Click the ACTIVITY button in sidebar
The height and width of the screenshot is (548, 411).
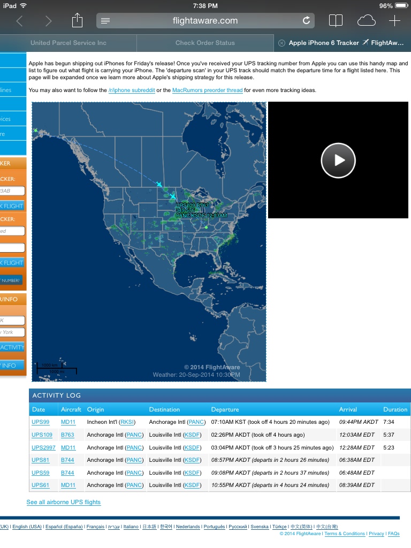click(12, 347)
